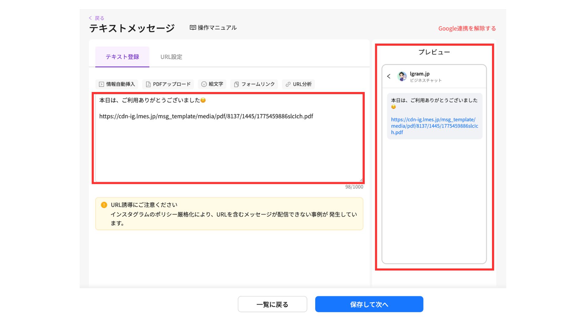Select the テキスト登録 tab
586x329 pixels.
[122, 57]
